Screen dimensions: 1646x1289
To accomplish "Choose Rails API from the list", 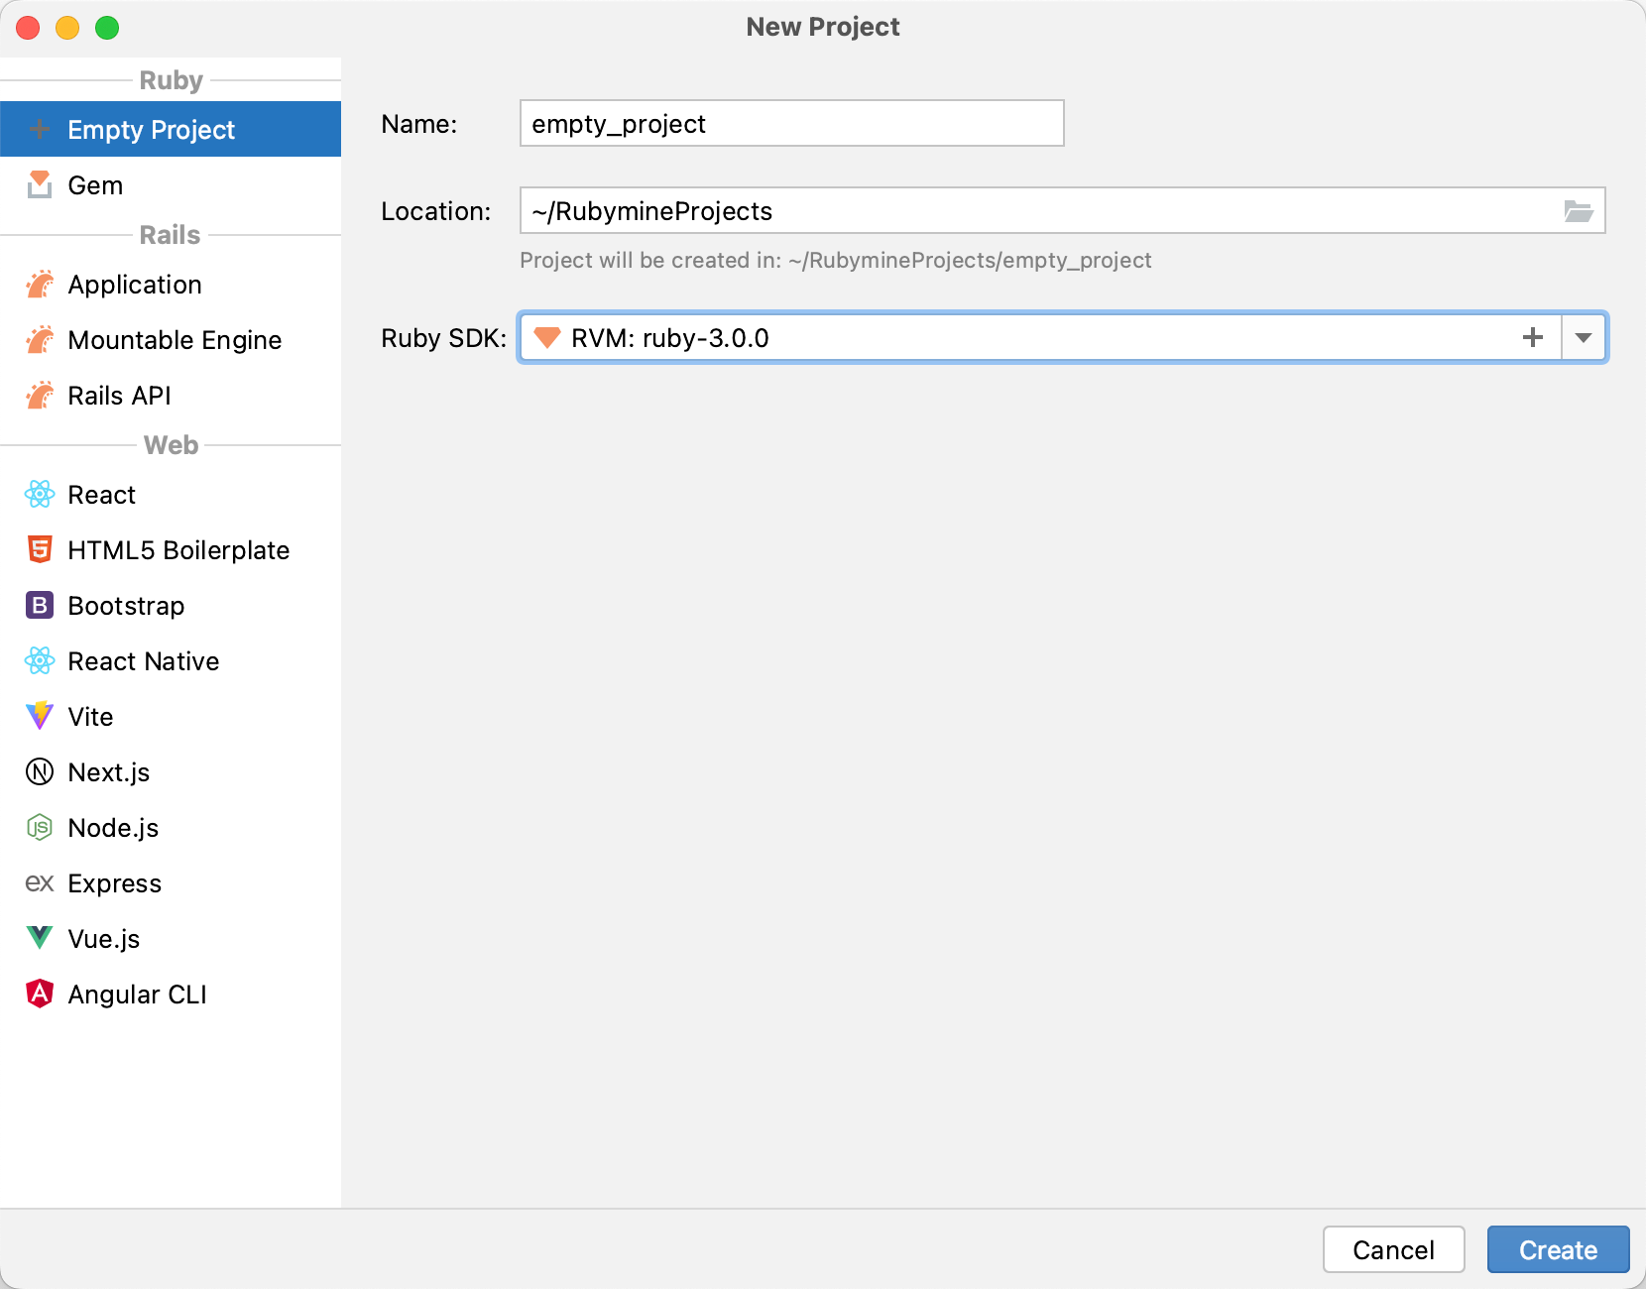I will click(x=119, y=396).
